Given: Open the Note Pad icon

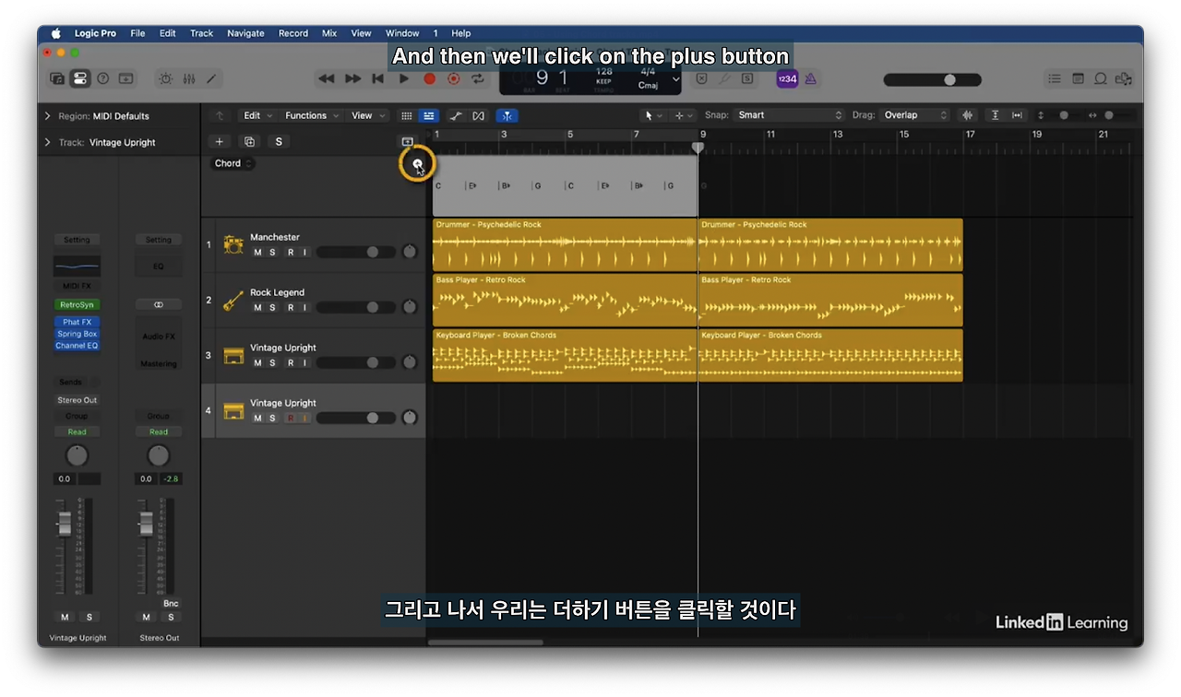Looking at the screenshot, I should pyautogui.click(x=1078, y=79).
